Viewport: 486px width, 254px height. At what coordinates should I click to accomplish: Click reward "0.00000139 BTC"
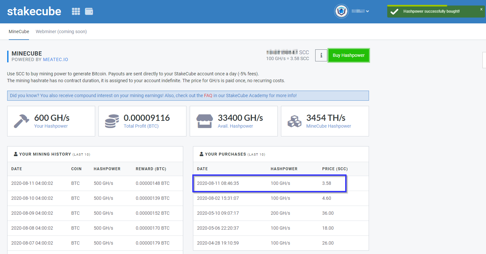tap(153, 198)
